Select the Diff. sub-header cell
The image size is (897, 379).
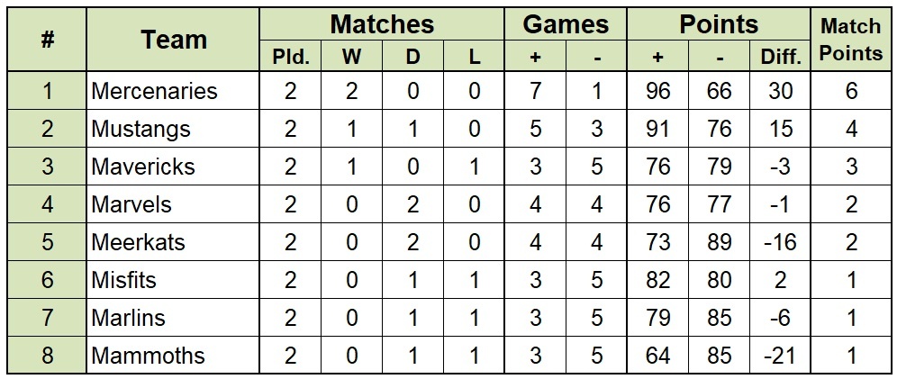coord(780,56)
